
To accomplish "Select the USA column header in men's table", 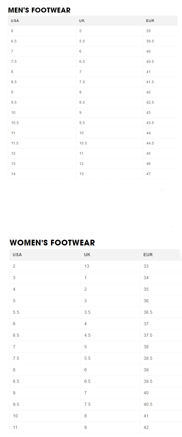I will pos(15,21).
